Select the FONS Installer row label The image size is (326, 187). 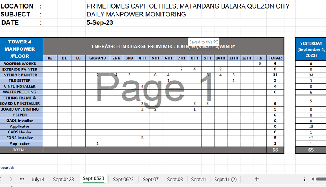[21, 138]
